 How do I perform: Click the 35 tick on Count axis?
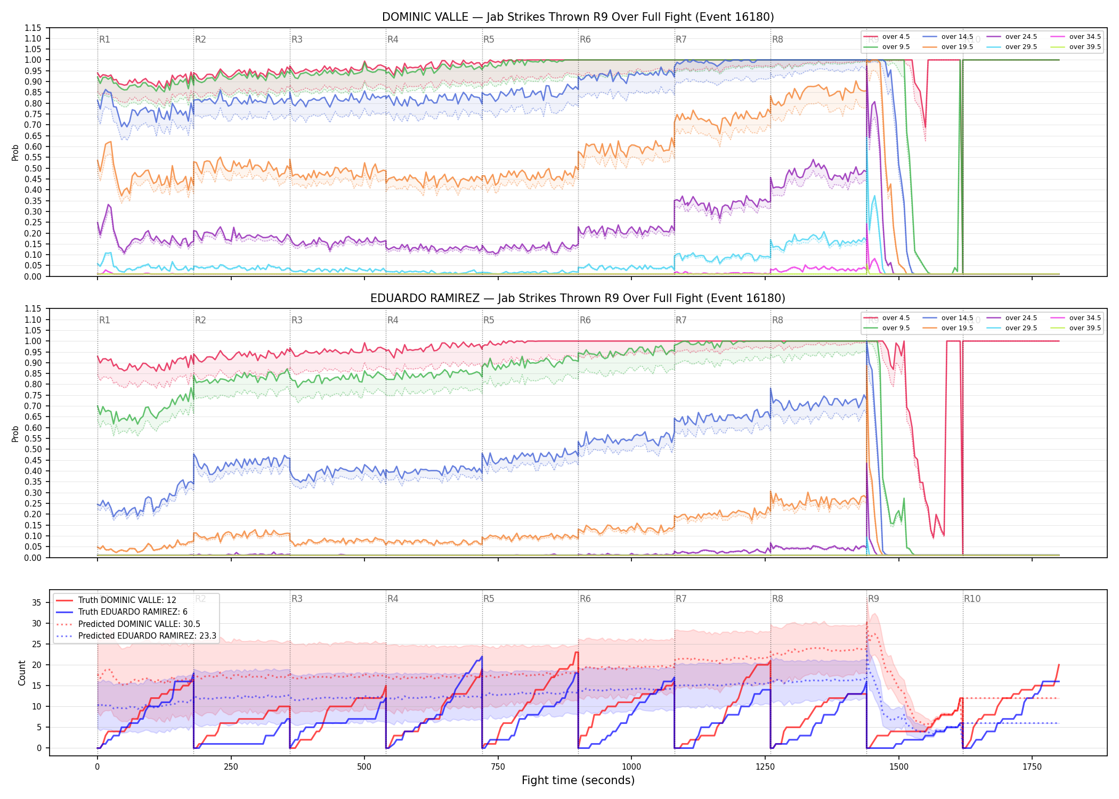tap(36, 603)
